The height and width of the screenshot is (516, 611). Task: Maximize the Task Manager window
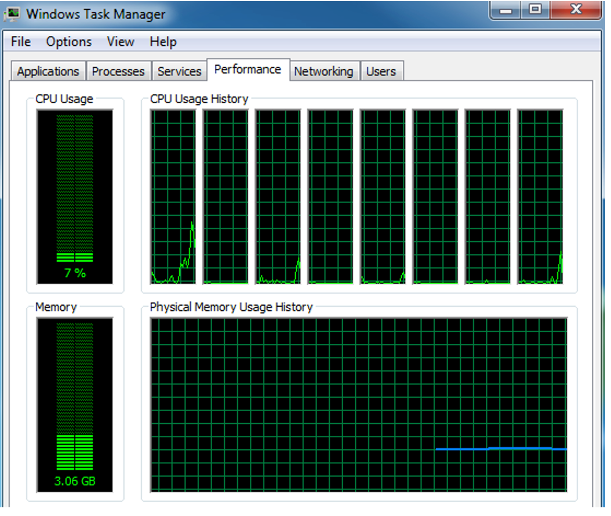(x=536, y=10)
